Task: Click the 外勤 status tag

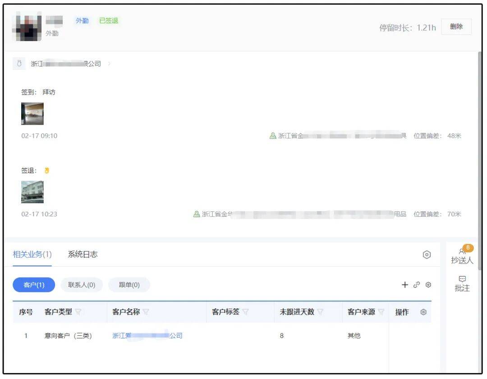Action: coord(82,21)
